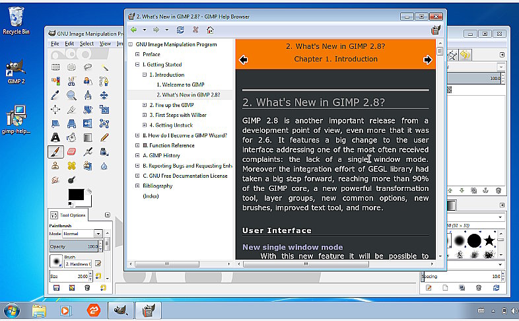Select the Clone stamp tool

click(x=55, y=166)
